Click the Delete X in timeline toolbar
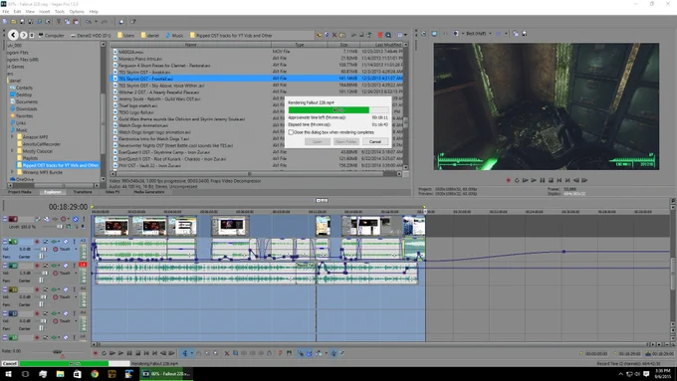Image resolution: width=677 pixels, height=381 pixels. point(227,353)
